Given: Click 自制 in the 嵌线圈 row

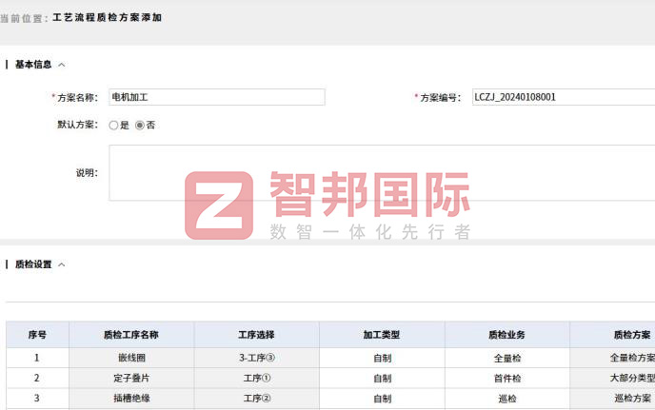Looking at the screenshot, I should coord(382,358).
